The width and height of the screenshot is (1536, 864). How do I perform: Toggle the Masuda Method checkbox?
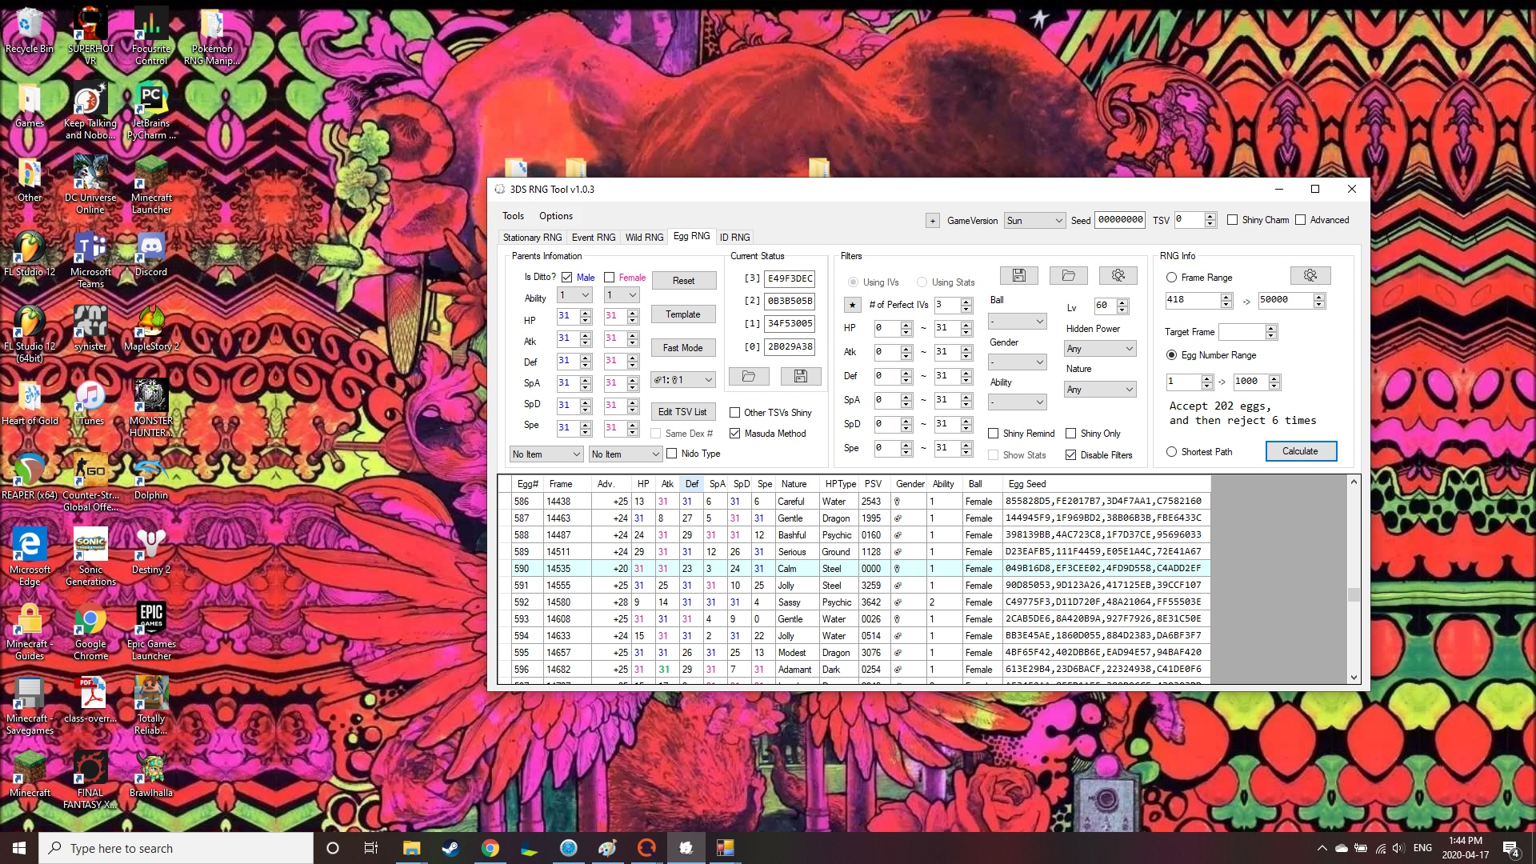[735, 434]
